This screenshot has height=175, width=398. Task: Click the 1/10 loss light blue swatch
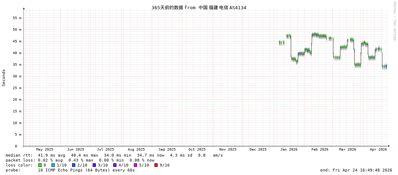pos(53,165)
